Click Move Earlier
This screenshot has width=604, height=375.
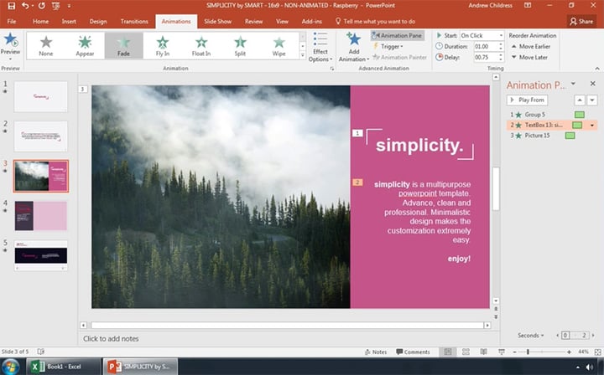pos(531,47)
